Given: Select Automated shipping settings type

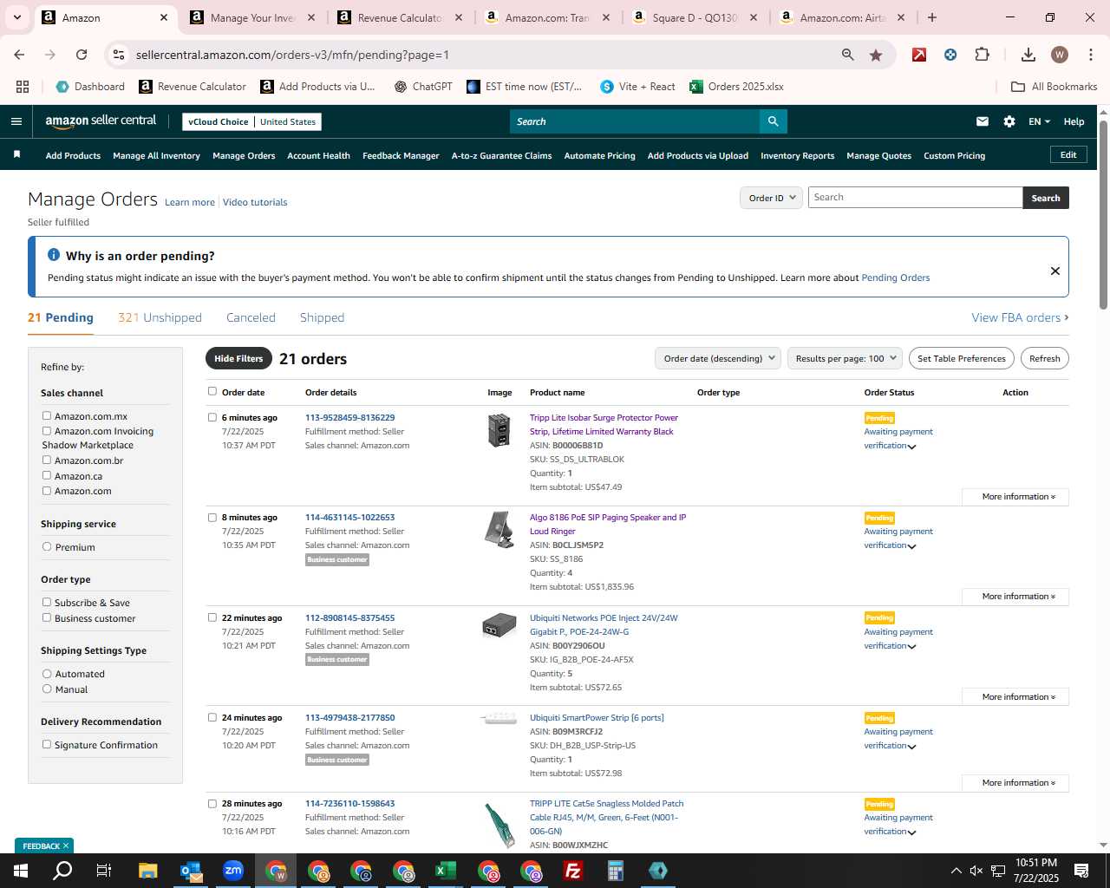Looking at the screenshot, I should click(47, 673).
